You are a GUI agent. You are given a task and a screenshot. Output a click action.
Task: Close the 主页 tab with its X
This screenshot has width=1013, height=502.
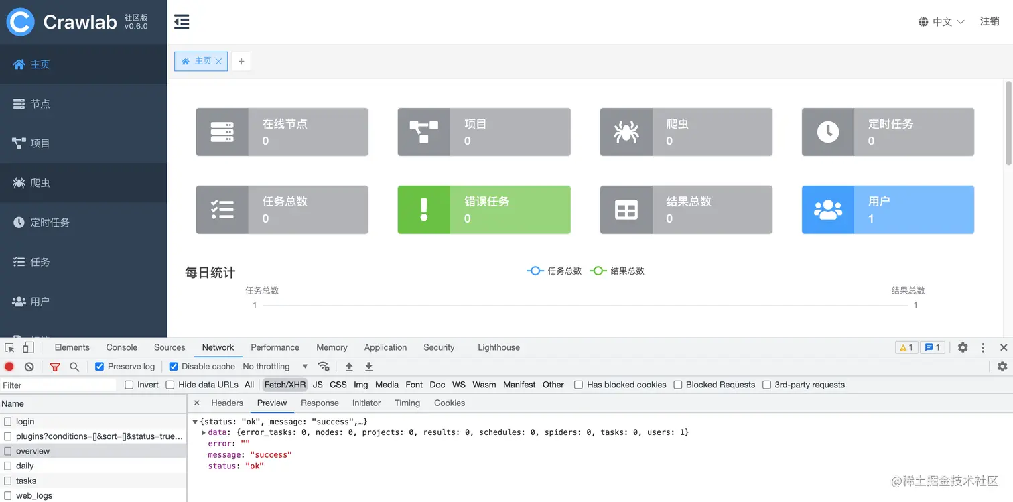tap(218, 61)
